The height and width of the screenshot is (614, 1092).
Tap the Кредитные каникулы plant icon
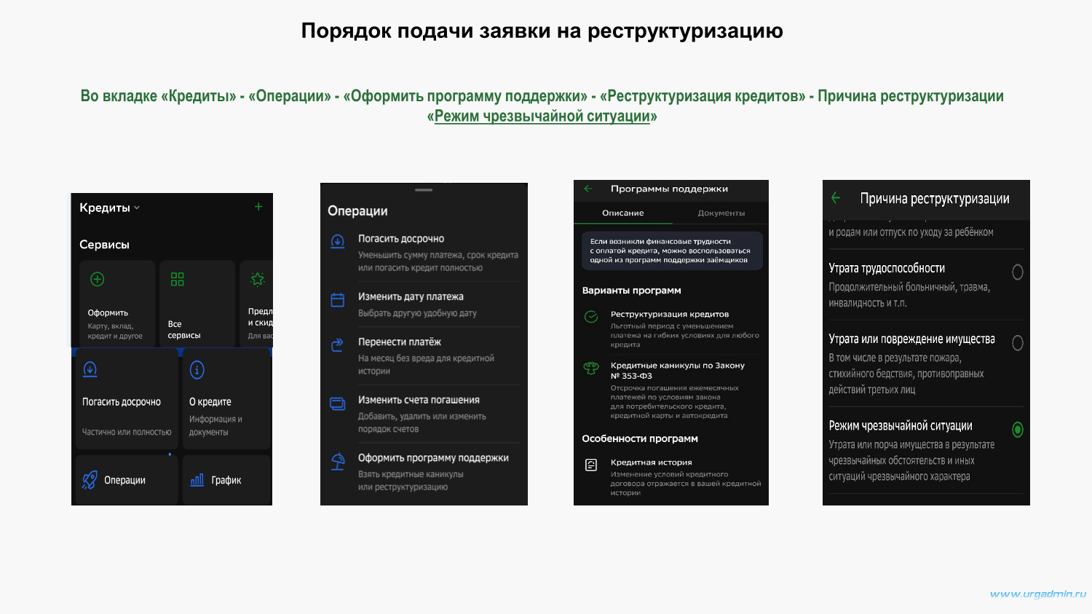(591, 369)
